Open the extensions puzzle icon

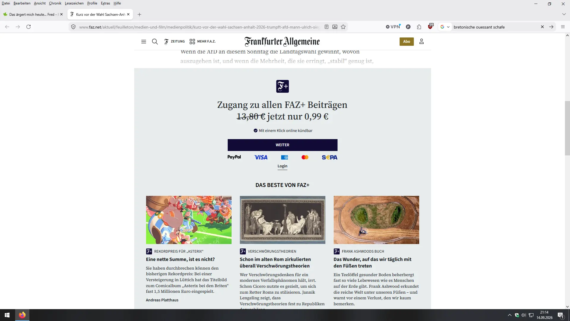point(419,27)
